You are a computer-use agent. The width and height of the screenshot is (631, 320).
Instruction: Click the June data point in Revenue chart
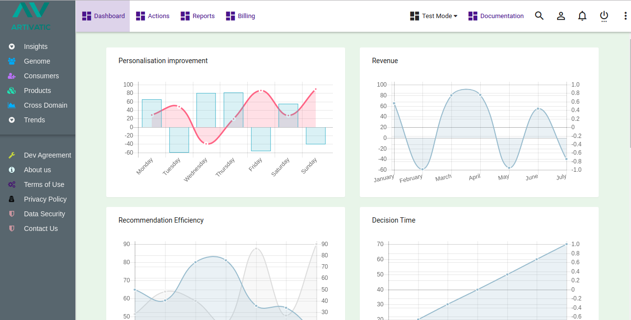[538, 109]
